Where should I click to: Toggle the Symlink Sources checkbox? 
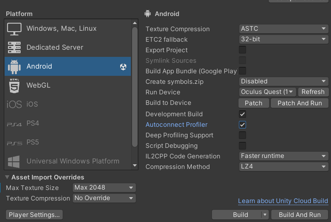click(242, 61)
